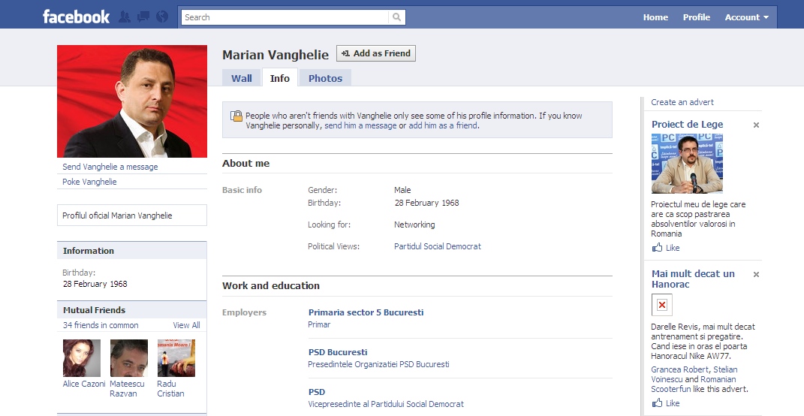Click the padlock privacy icon
Screen dimensions: 804x416
236,116
